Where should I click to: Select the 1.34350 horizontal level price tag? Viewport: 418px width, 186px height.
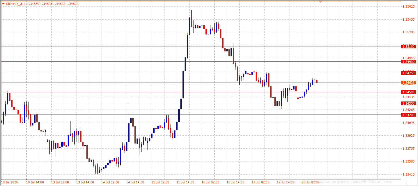(408, 104)
